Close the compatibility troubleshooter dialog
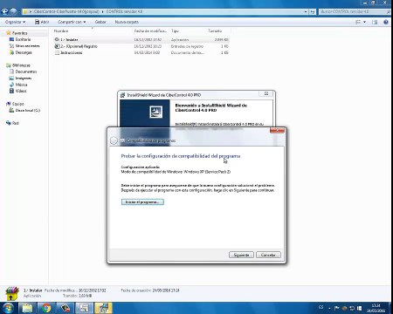 [278, 130]
